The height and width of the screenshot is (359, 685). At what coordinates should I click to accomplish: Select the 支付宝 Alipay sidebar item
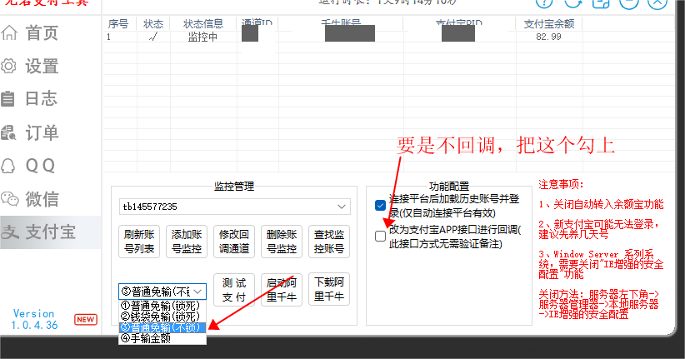[50, 232]
